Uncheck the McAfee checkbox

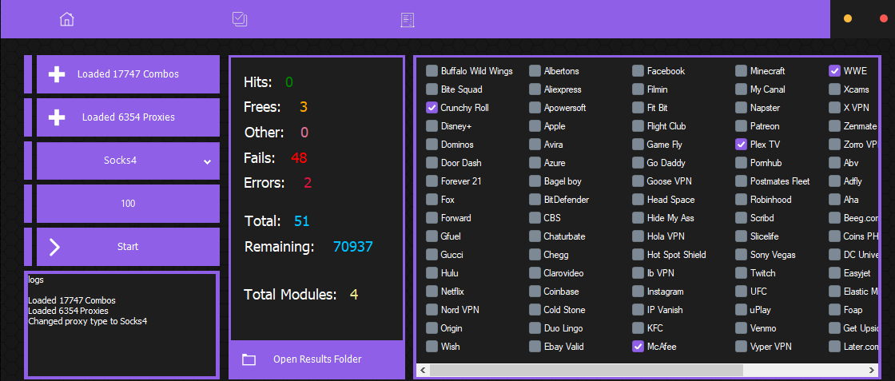click(638, 346)
